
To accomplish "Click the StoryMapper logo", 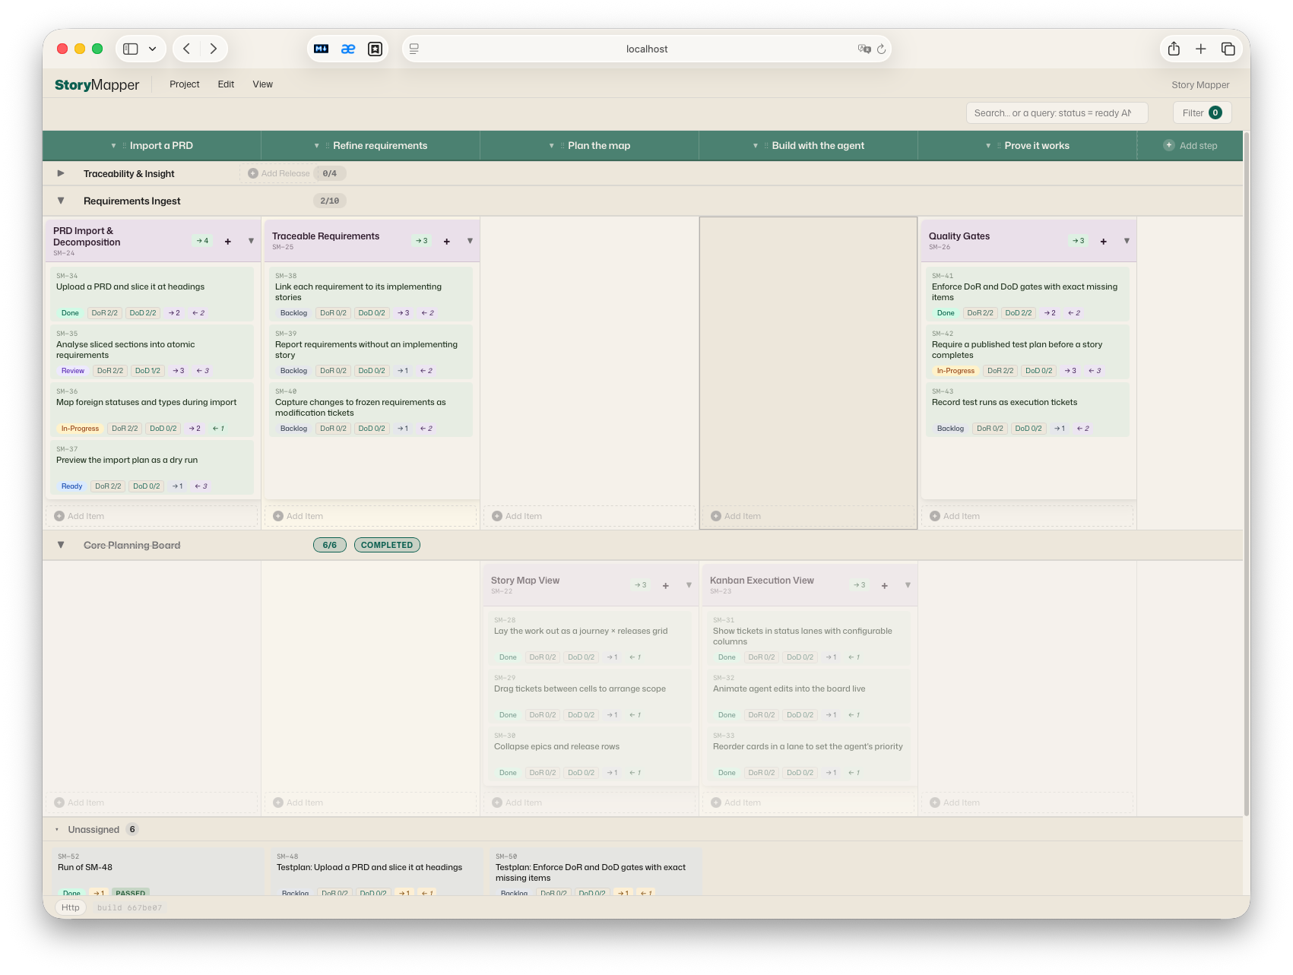I will point(97,85).
